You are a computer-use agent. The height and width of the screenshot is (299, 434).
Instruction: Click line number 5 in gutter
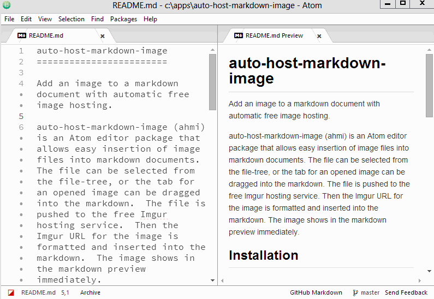21,116
